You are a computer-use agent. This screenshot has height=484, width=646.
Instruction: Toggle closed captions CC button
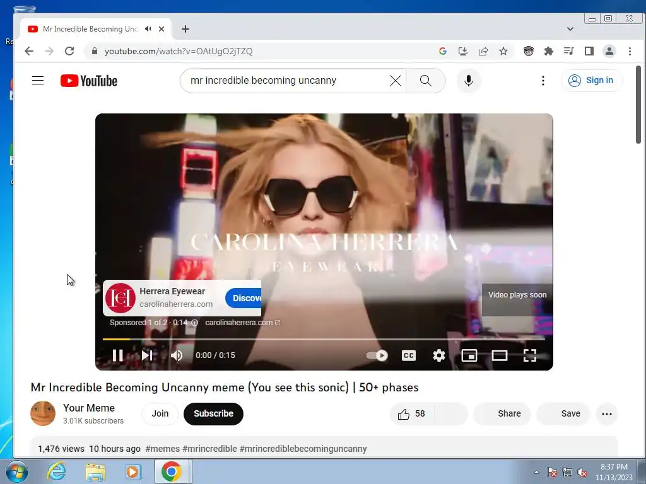408,355
